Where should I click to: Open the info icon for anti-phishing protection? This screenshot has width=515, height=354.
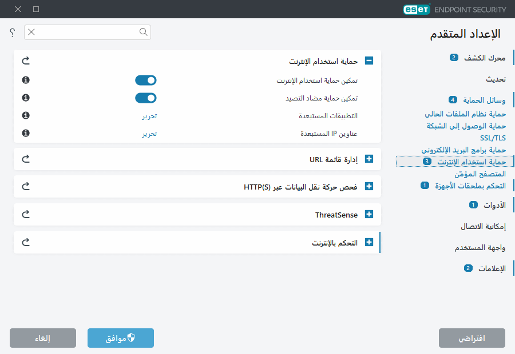point(25,98)
